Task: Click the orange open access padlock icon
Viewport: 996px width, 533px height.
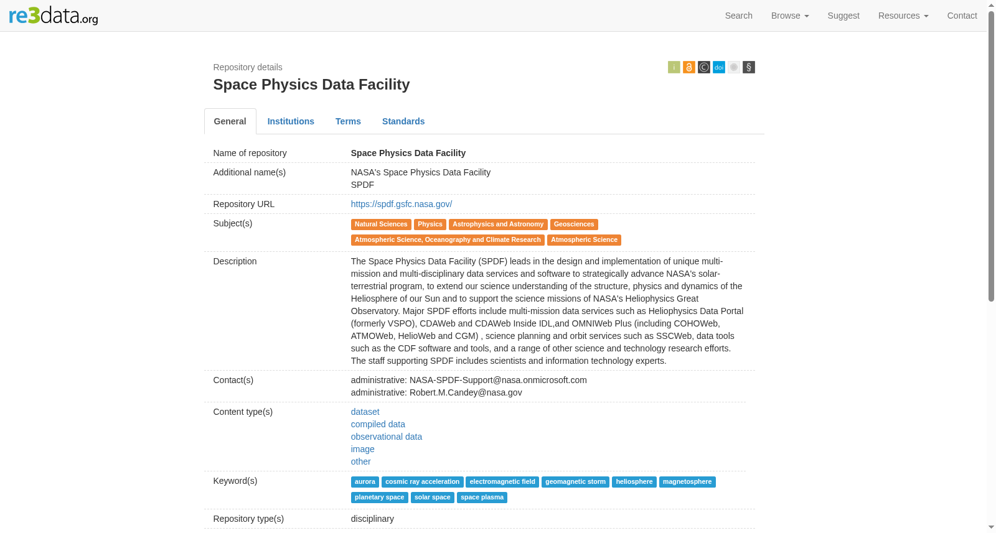Action: click(x=688, y=67)
